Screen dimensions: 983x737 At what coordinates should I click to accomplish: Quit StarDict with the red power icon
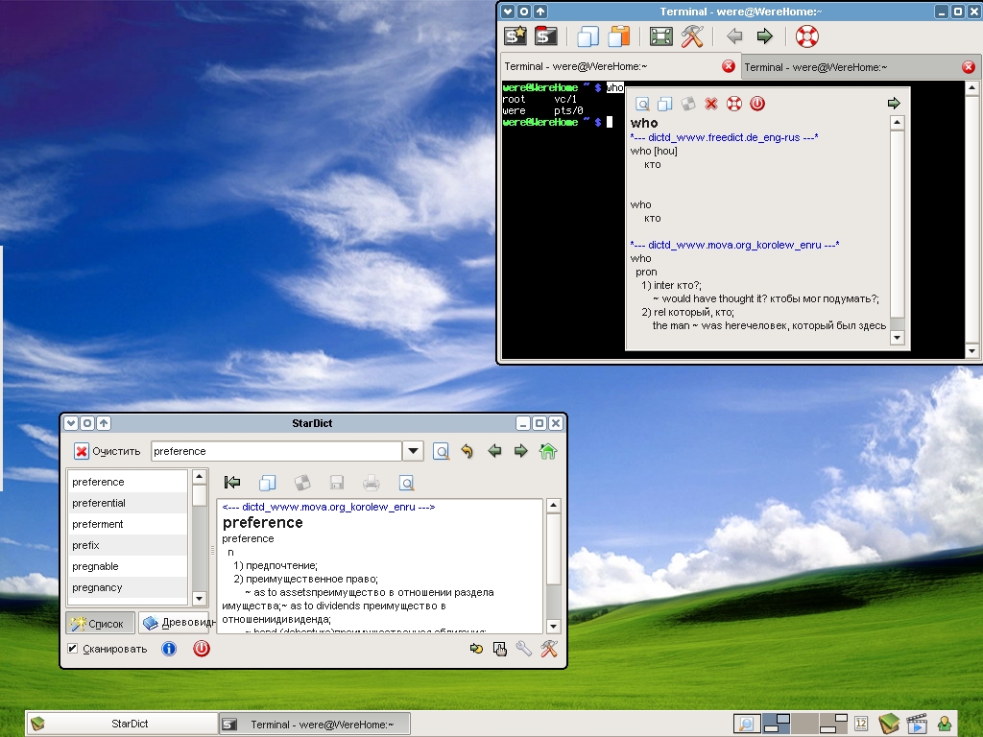[202, 649]
